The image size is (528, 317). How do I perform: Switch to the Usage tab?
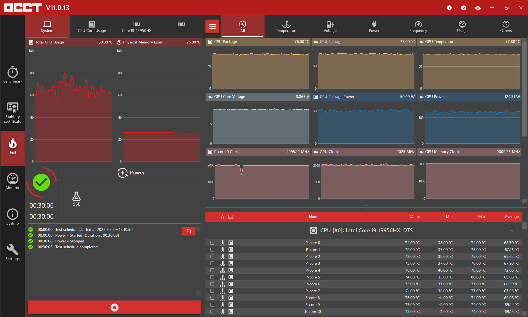(462, 26)
